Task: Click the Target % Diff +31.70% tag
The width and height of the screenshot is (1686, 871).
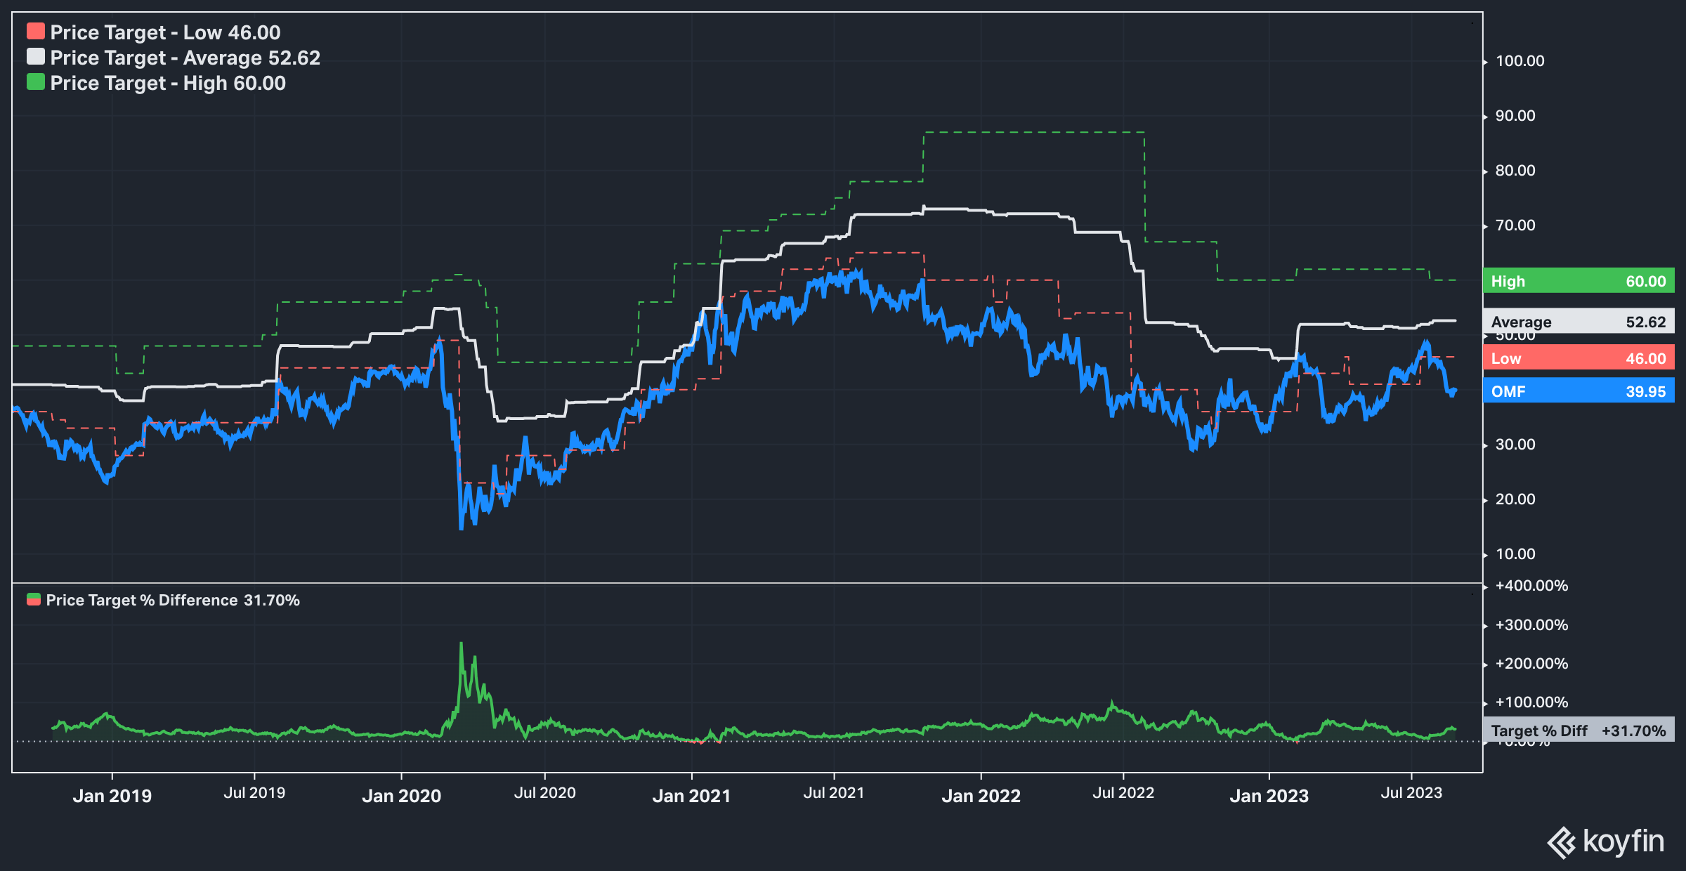Action: point(1579,730)
